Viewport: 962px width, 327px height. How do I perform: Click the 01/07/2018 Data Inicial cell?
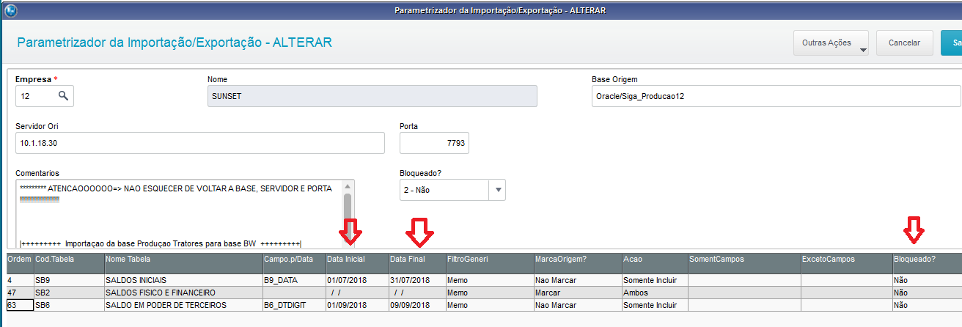pyautogui.click(x=356, y=281)
